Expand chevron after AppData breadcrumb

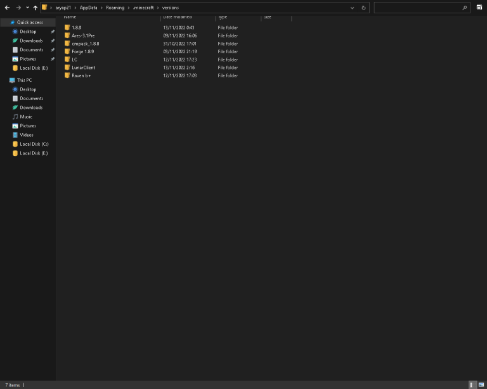[x=101, y=8]
